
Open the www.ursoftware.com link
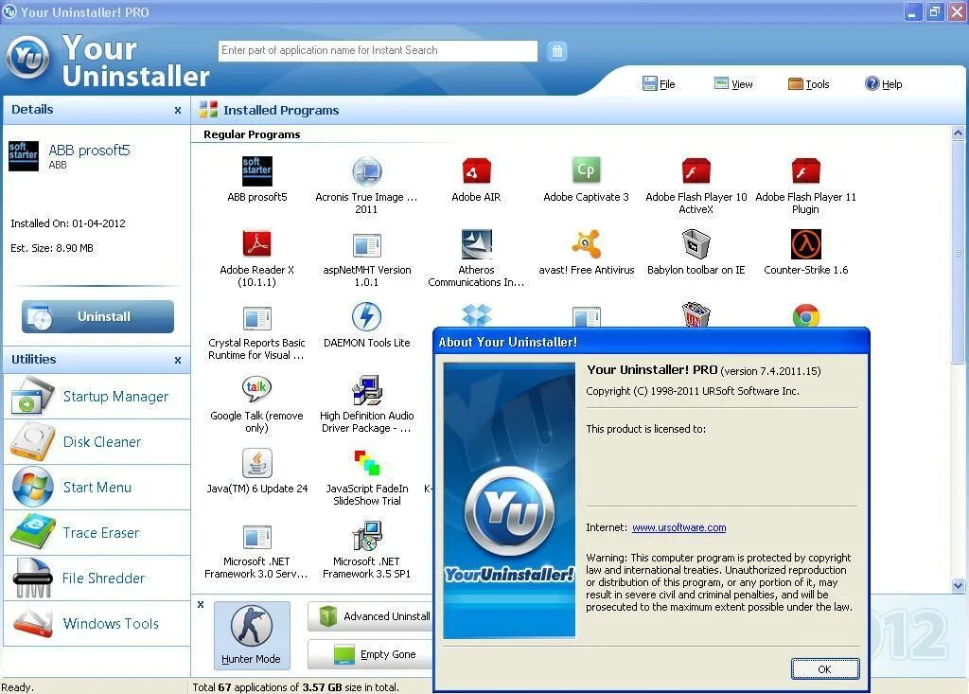click(678, 527)
